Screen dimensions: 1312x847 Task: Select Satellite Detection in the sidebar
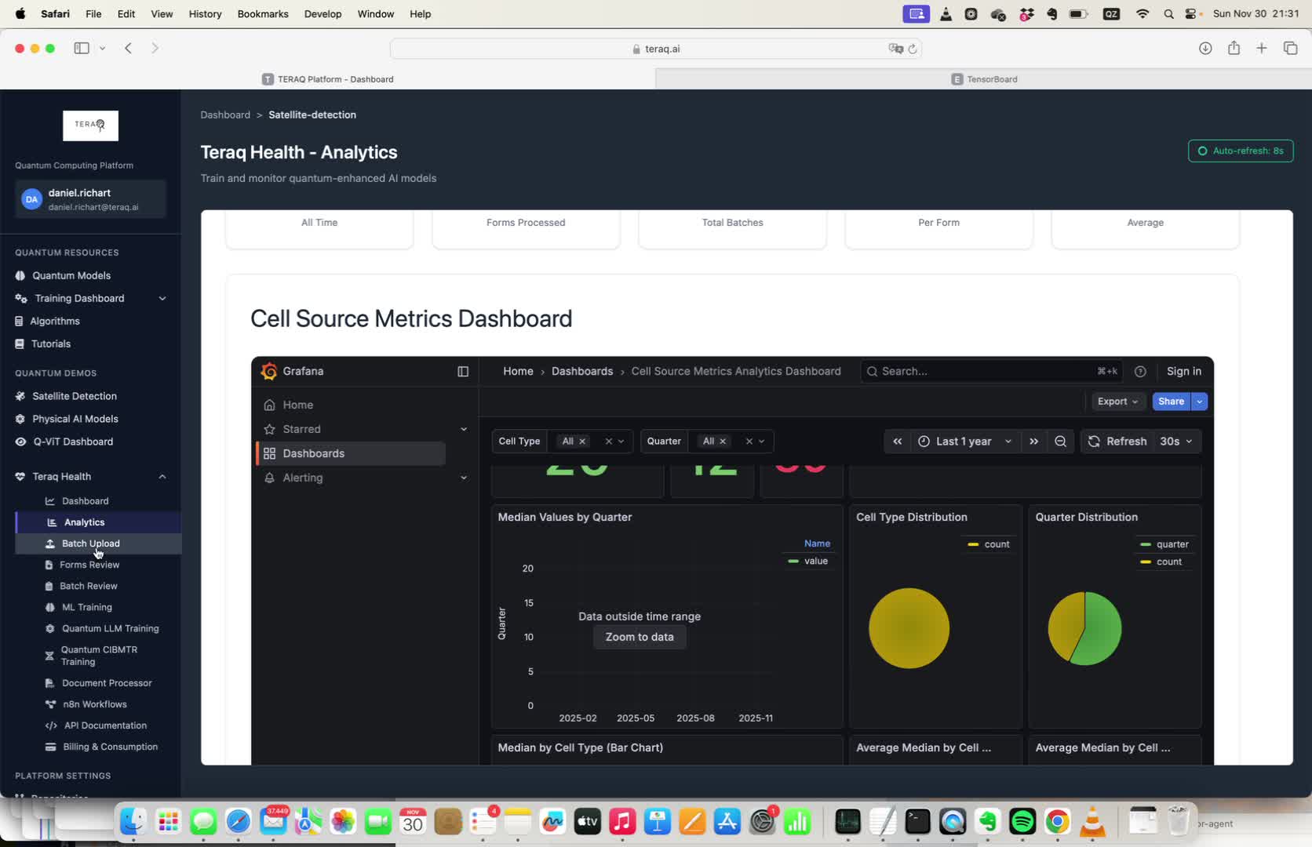click(74, 396)
